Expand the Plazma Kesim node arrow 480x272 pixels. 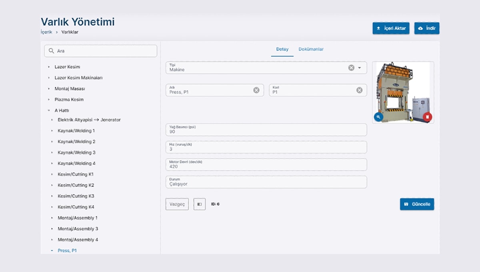click(x=49, y=99)
